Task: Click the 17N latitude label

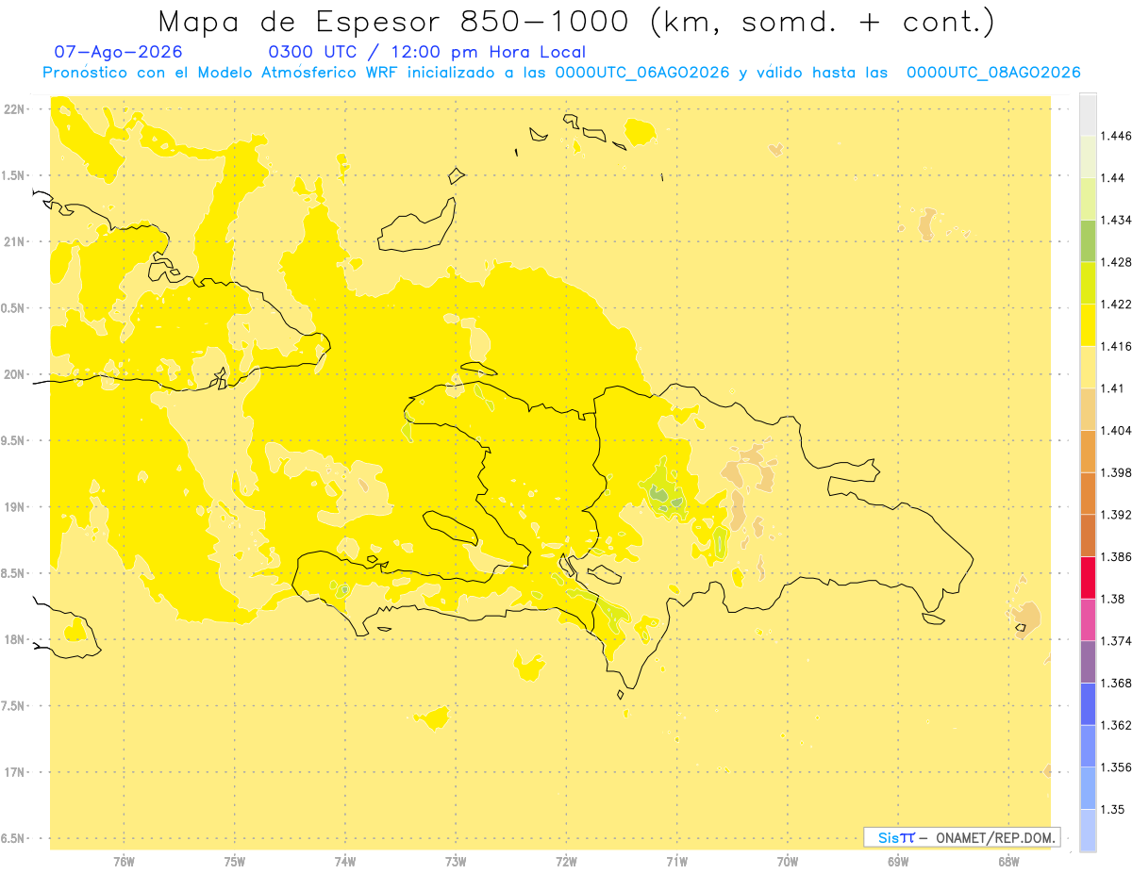Action: coord(16,772)
